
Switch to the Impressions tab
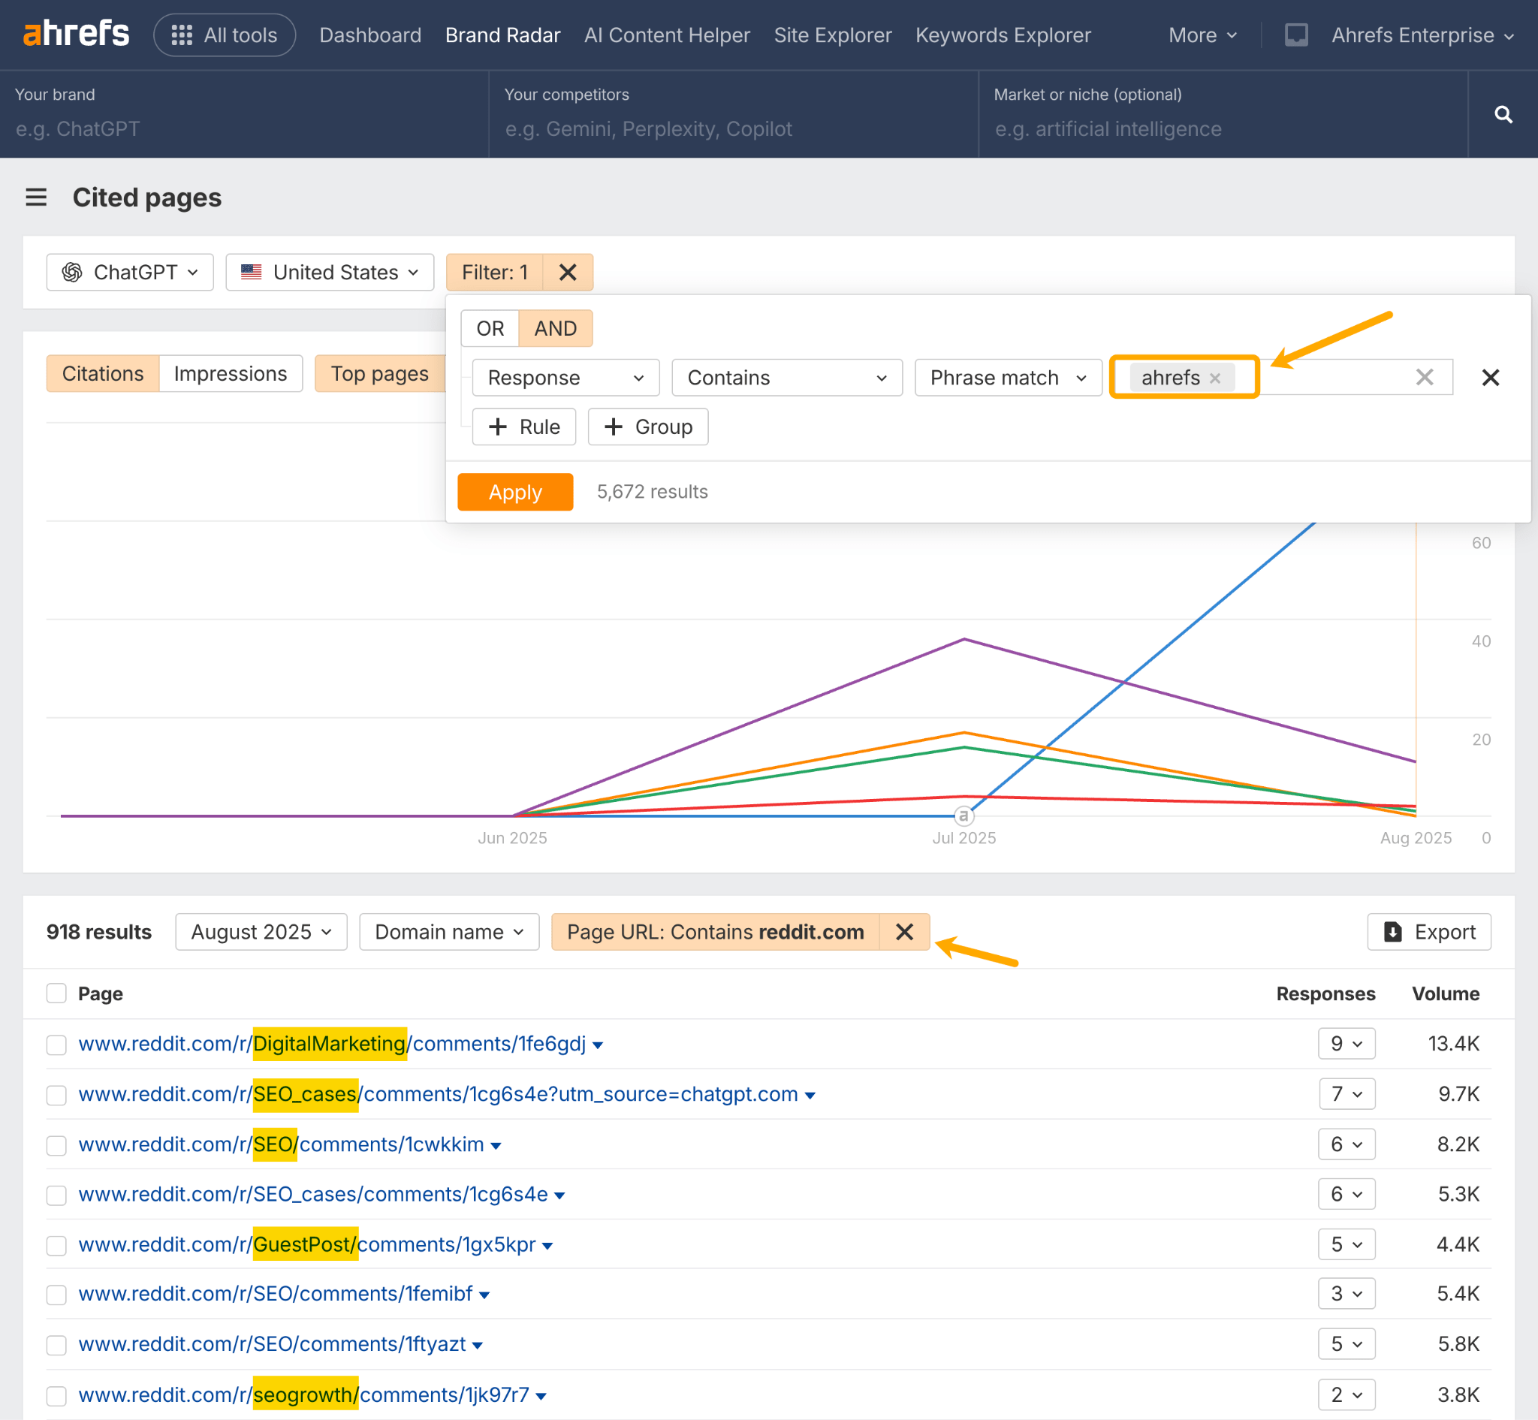tap(231, 373)
